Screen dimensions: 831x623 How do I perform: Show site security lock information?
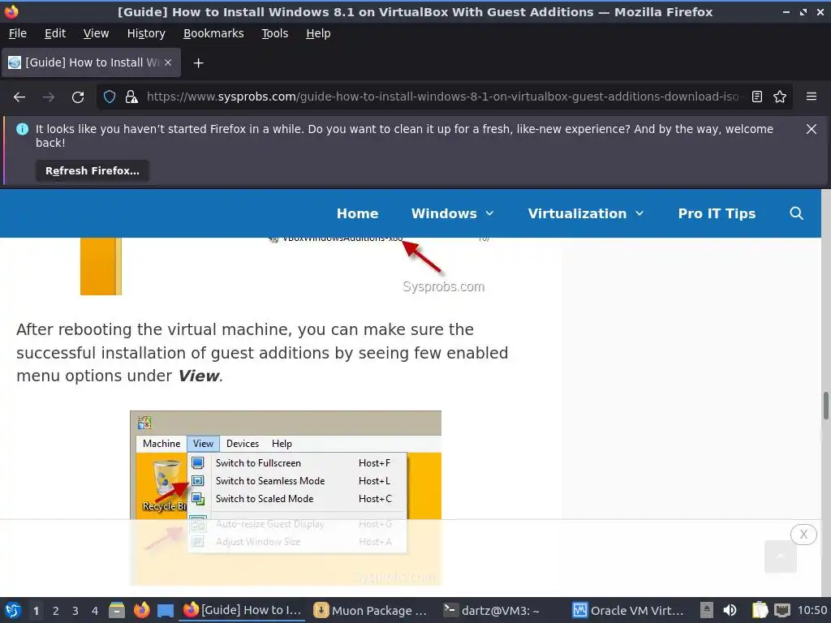[131, 97]
